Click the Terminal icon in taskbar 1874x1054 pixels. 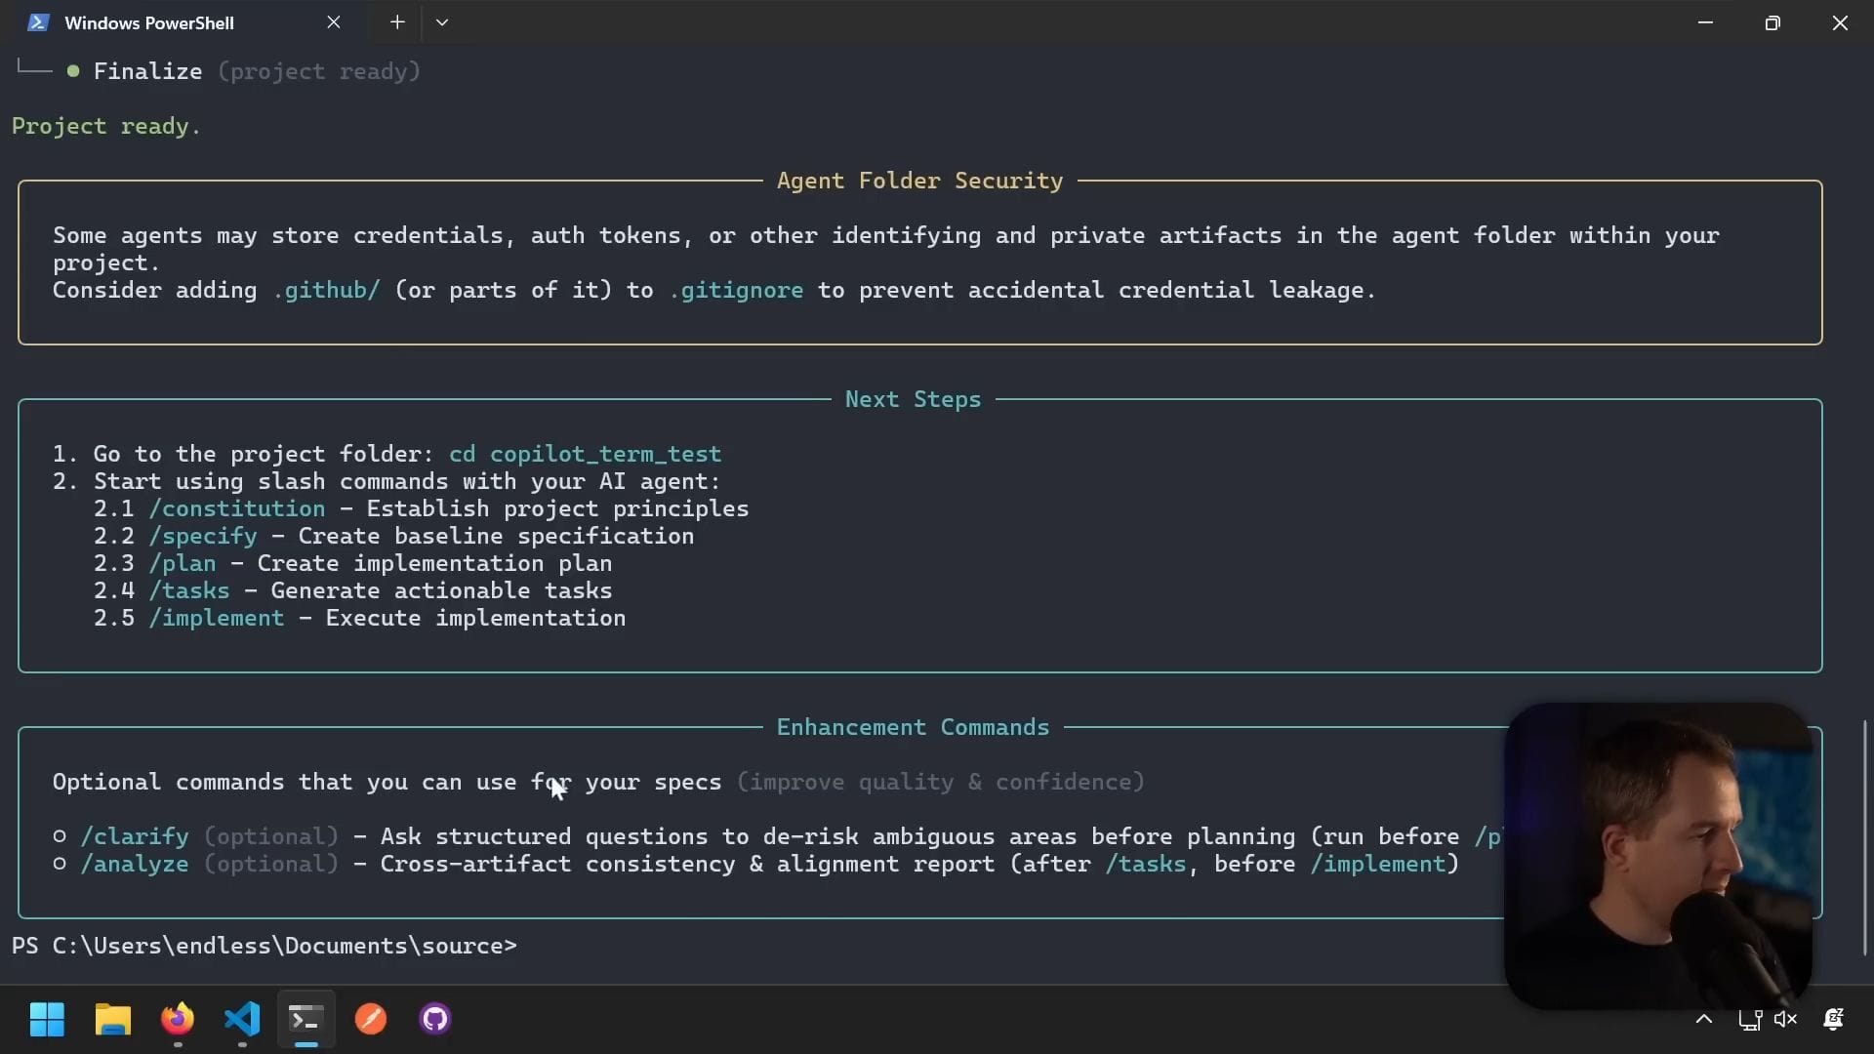click(306, 1019)
